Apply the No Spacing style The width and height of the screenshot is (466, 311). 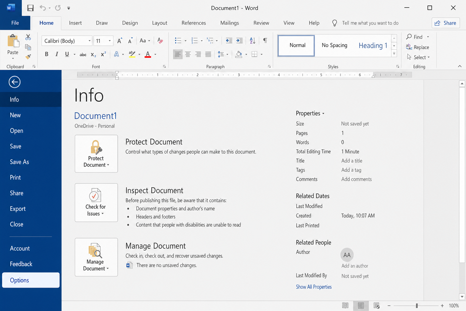pyautogui.click(x=334, y=45)
